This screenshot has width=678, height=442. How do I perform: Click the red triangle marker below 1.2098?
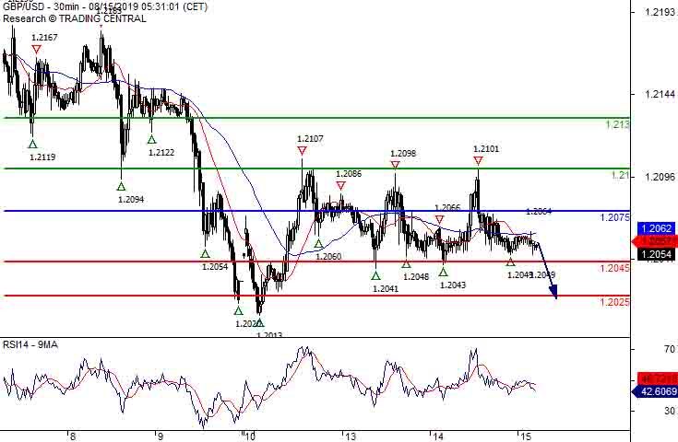395,165
